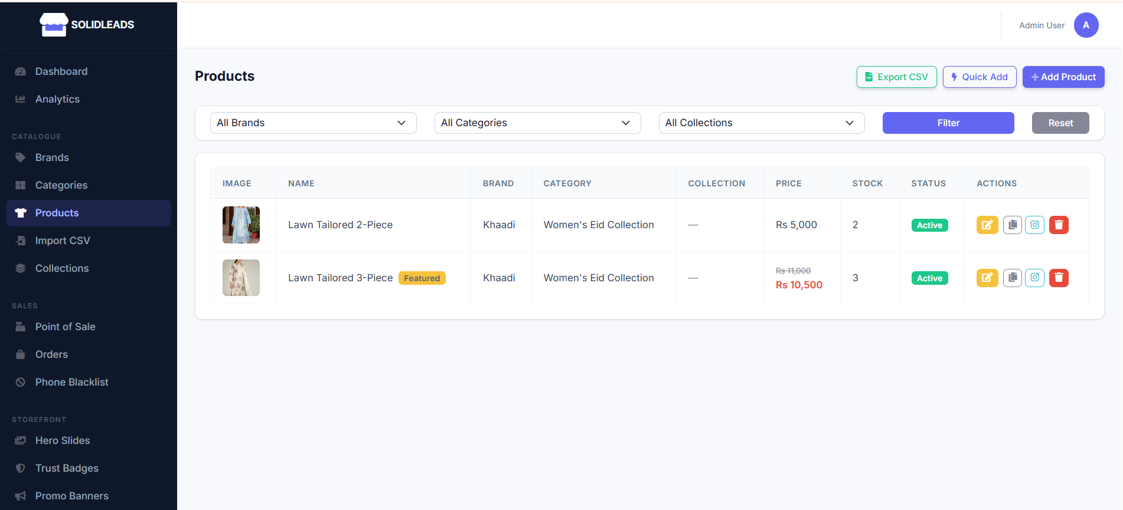The height and width of the screenshot is (510, 1123).
Task: Click the Lawn Tailored 2-Piece name
Action: coord(340,225)
